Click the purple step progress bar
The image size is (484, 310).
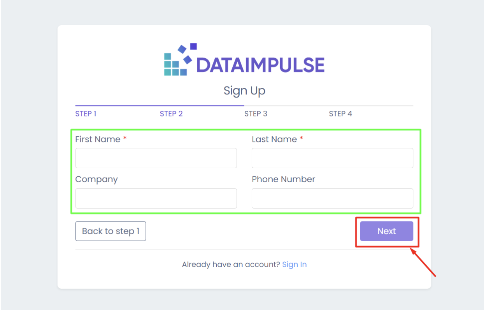(160, 106)
